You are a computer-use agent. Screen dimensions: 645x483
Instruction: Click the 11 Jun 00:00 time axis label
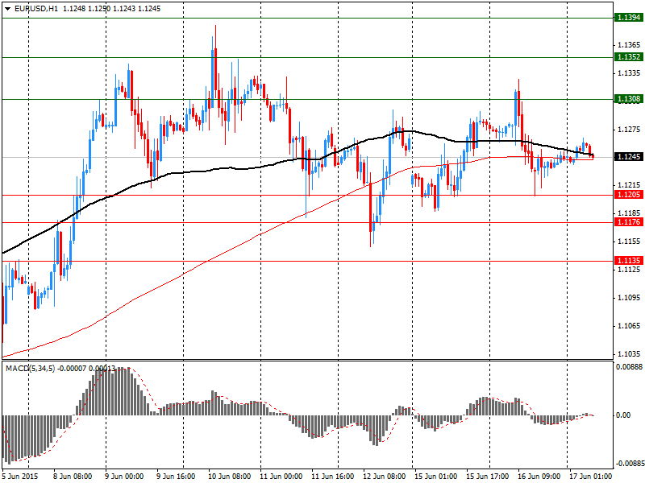281,477
